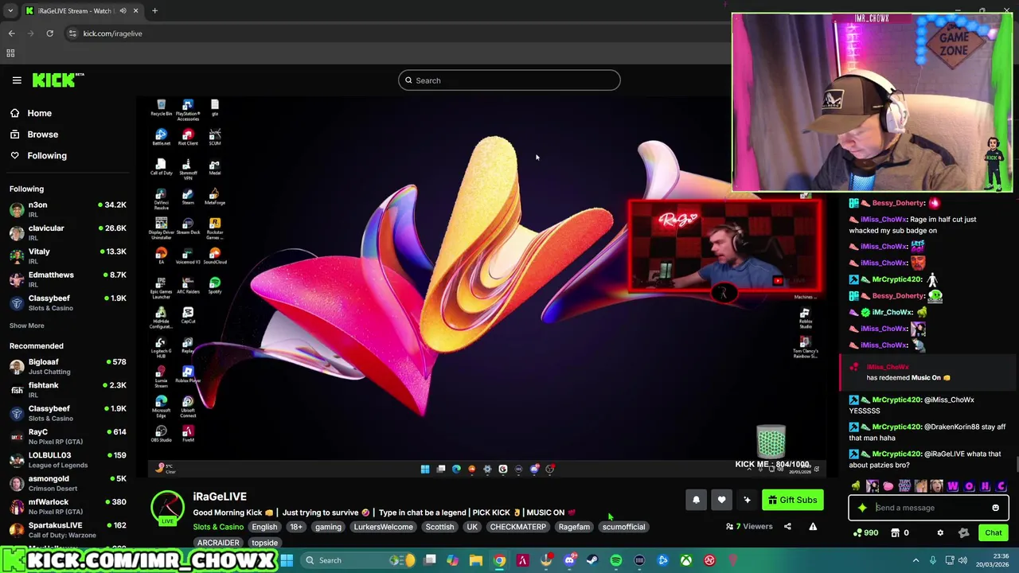The height and width of the screenshot is (573, 1019).
Task: Click the kick.com/iragelive address bar
Action: (112, 33)
